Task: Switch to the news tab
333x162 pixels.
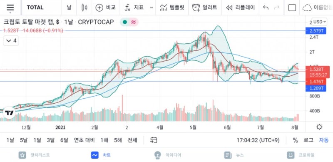Action: [234, 155]
